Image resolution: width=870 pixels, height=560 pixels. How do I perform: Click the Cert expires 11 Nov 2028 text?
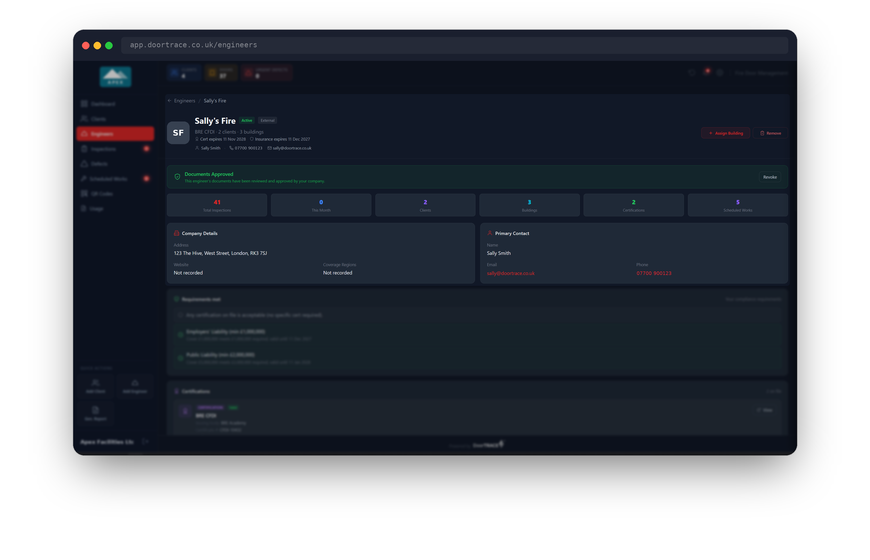(x=223, y=139)
